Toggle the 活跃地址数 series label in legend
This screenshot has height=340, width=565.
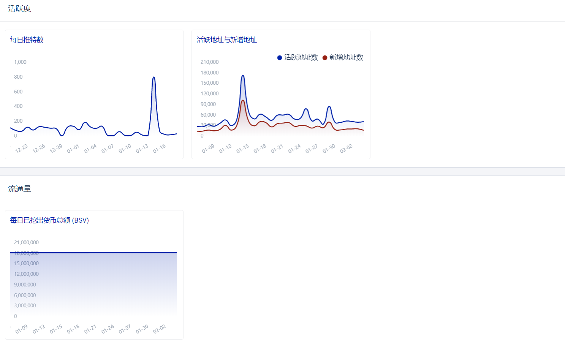click(301, 57)
